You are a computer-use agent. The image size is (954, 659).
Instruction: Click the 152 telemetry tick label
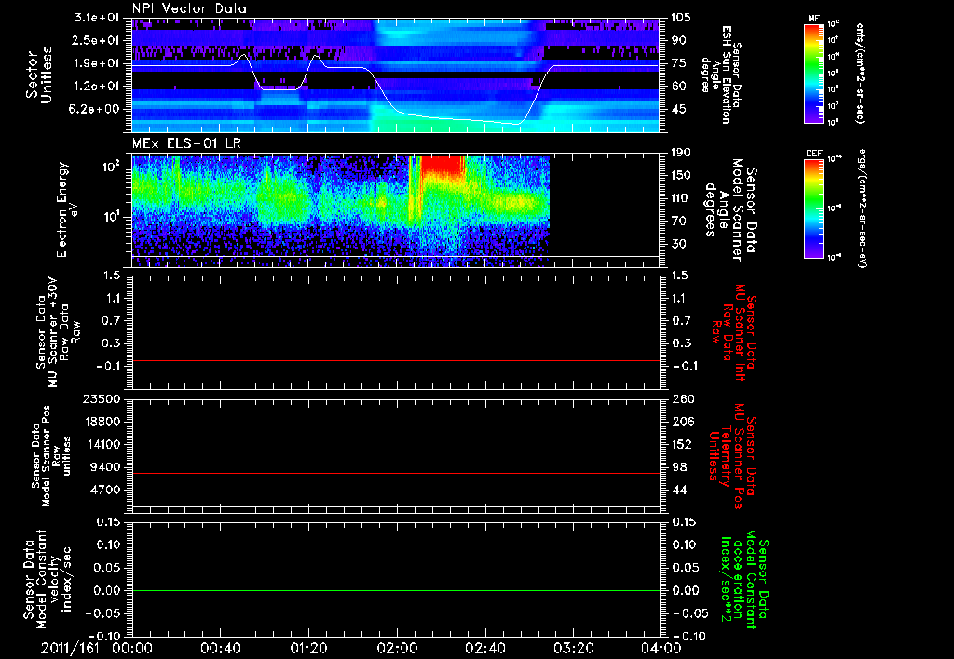pos(681,444)
